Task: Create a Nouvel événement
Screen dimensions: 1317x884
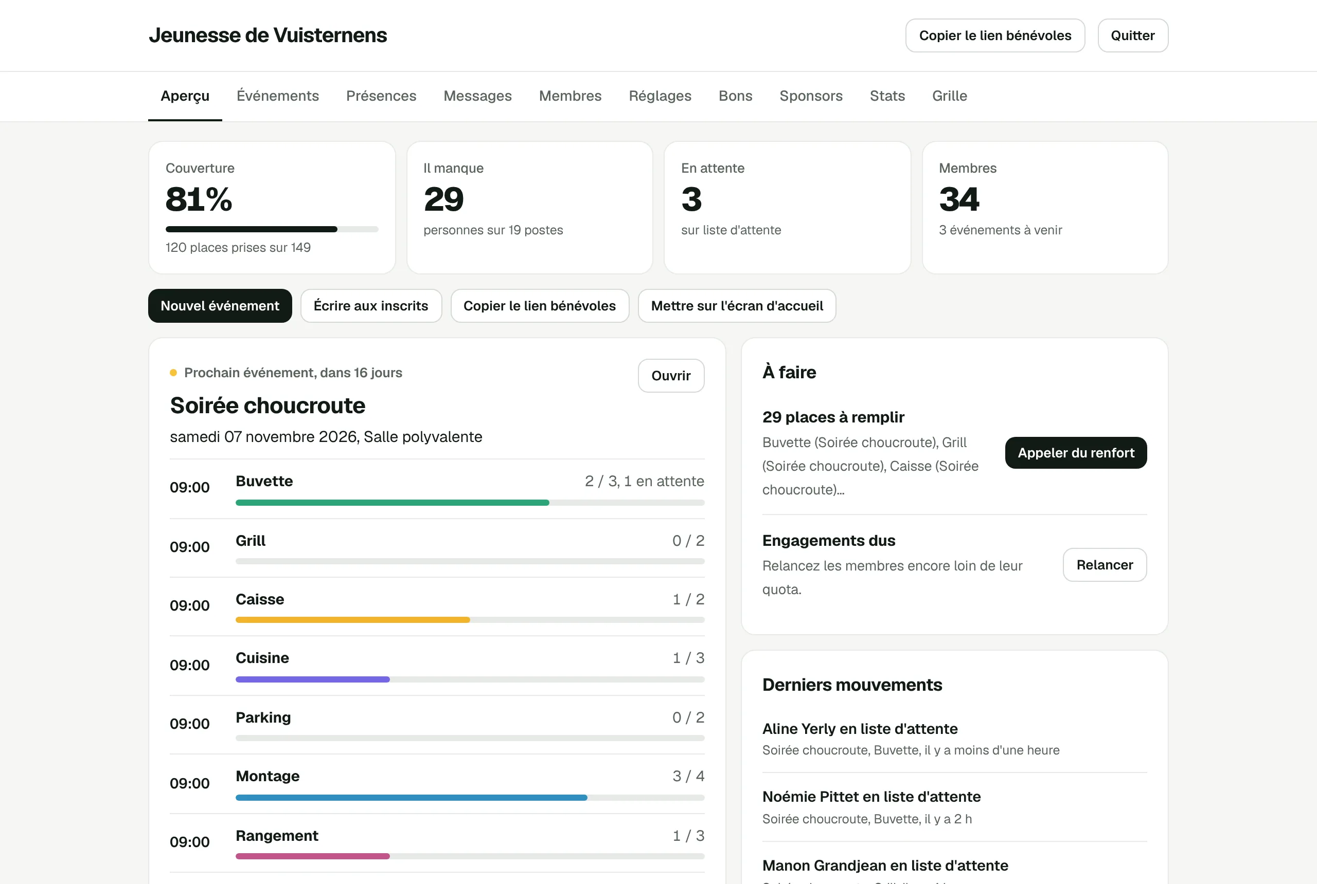Action: [x=220, y=306]
